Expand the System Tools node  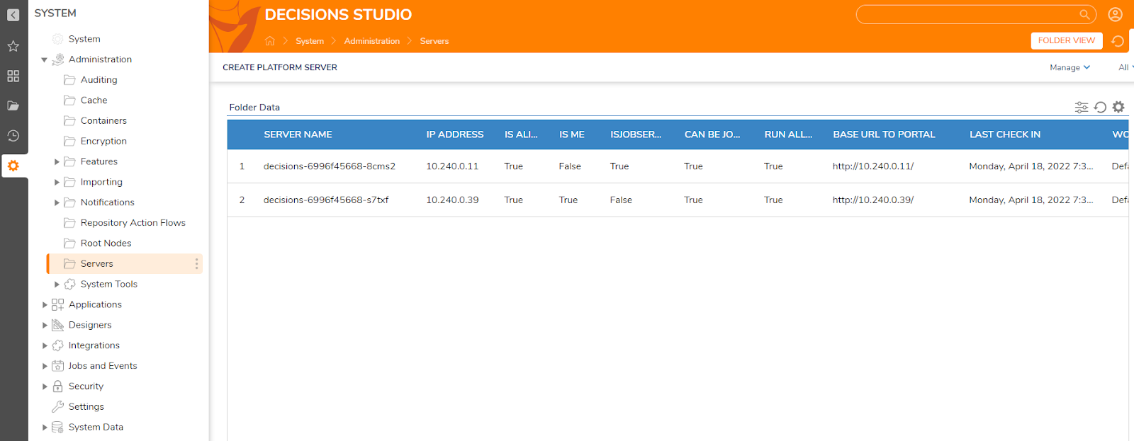[x=57, y=285]
